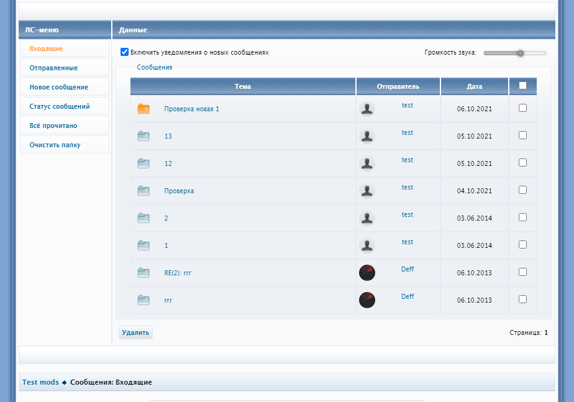Click the Deff avatar in RE(2): rrr row

click(367, 273)
